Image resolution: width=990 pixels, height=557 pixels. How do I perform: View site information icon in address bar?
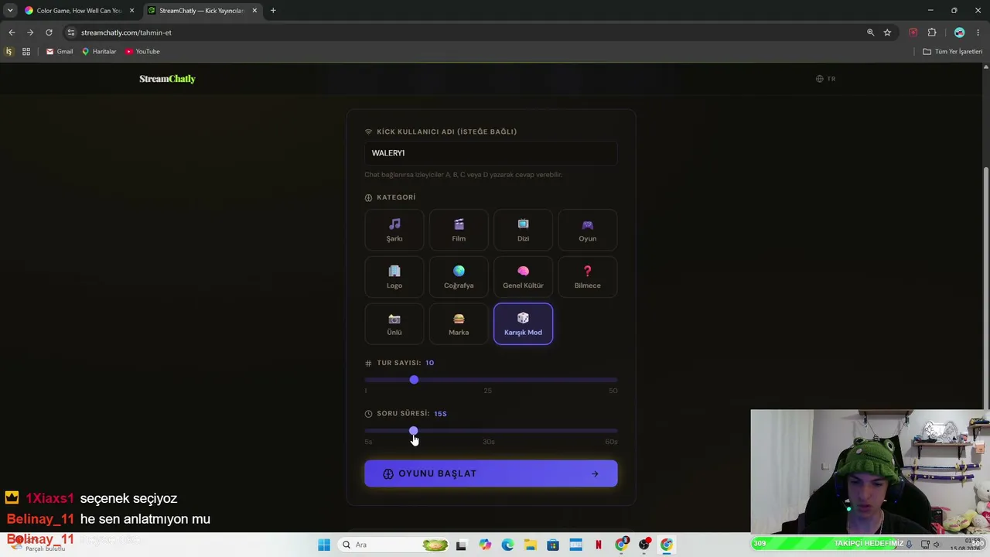tap(71, 32)
